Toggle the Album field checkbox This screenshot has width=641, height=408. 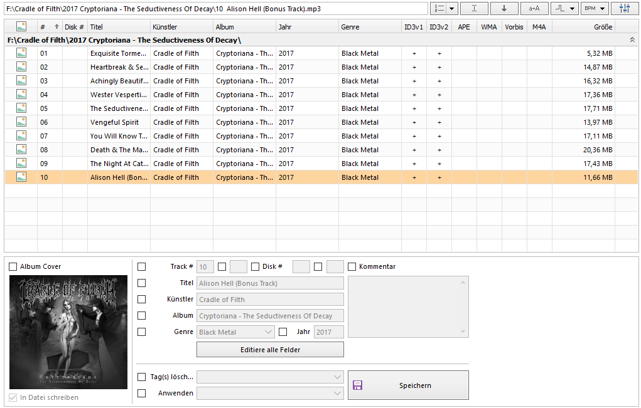point(141,315)
